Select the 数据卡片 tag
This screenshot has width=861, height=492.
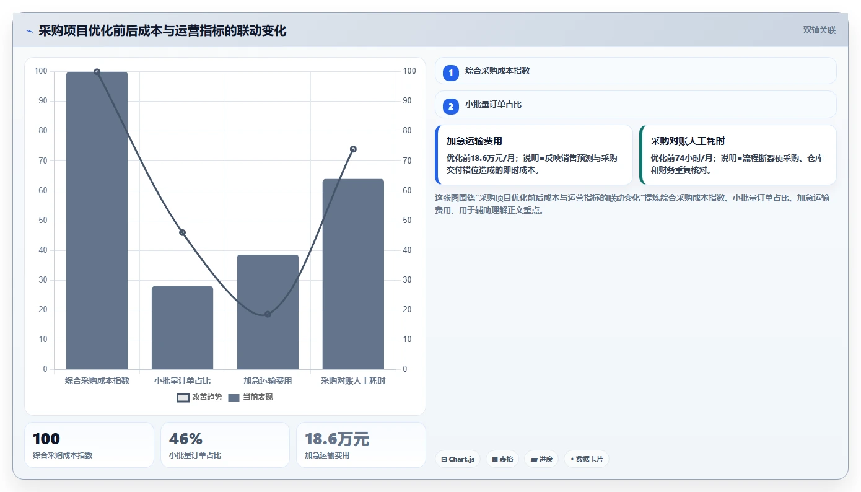586,459
